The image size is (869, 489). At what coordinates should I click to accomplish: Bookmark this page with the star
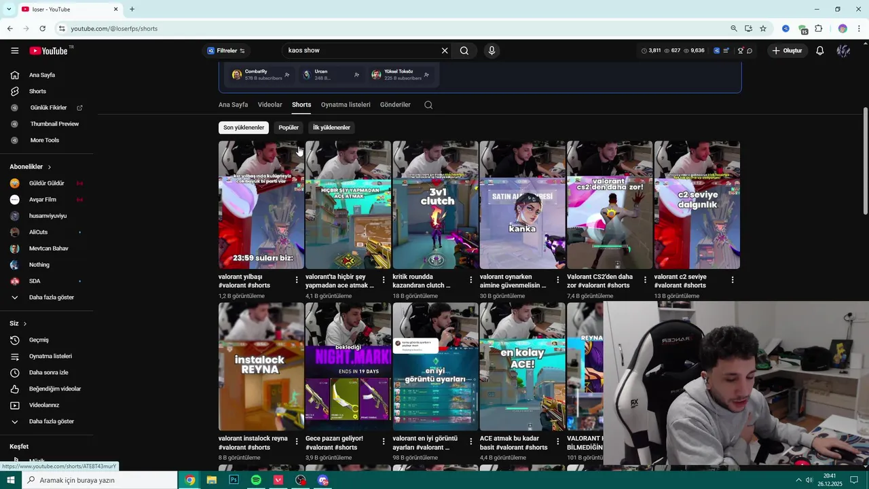[763, 29]
